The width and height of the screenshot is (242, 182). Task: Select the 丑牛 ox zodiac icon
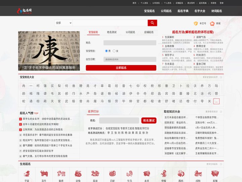coord(44,174)
